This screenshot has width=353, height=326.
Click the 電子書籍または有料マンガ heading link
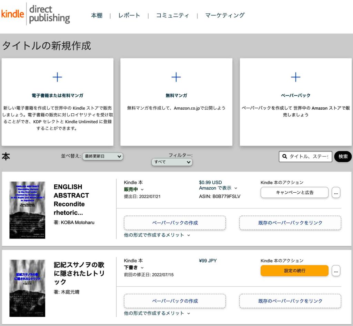click(x=58, y=95)
